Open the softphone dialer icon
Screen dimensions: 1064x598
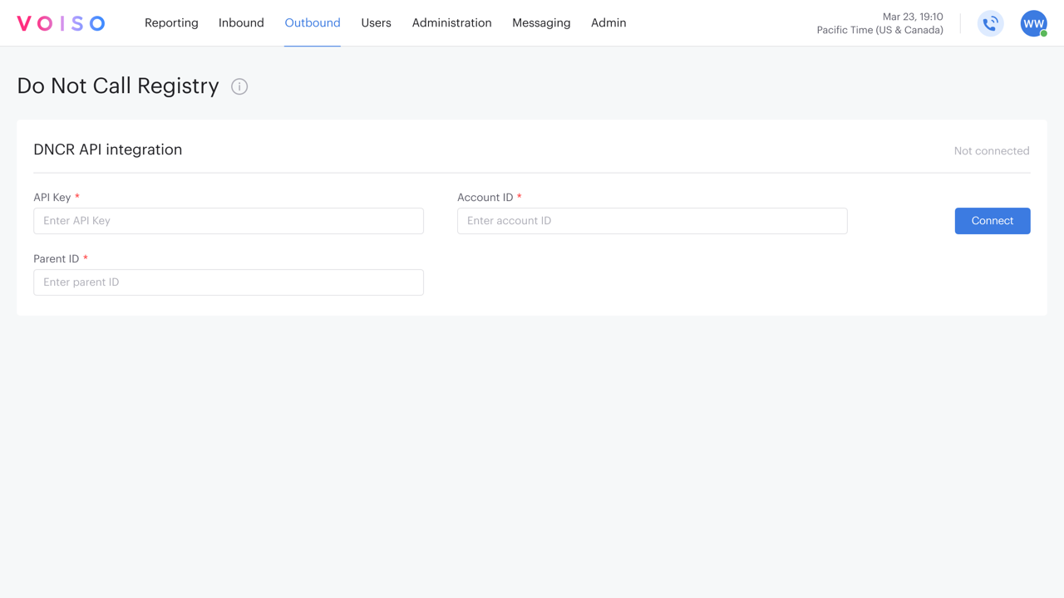click(990, 23)
